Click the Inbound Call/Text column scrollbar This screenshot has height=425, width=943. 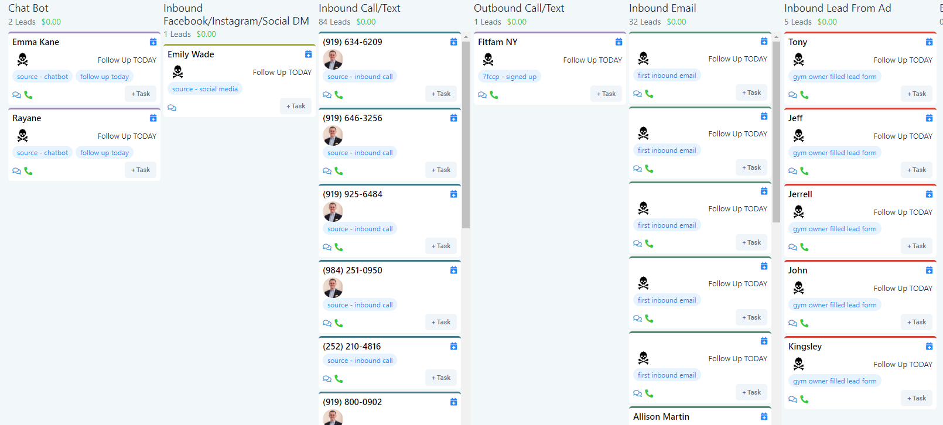point(466,135)
